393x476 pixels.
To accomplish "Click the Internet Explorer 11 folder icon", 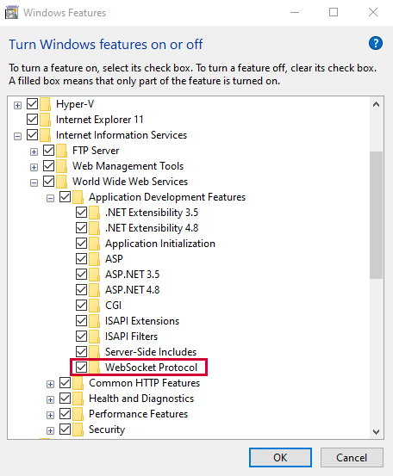I will [x=45, y=120].
